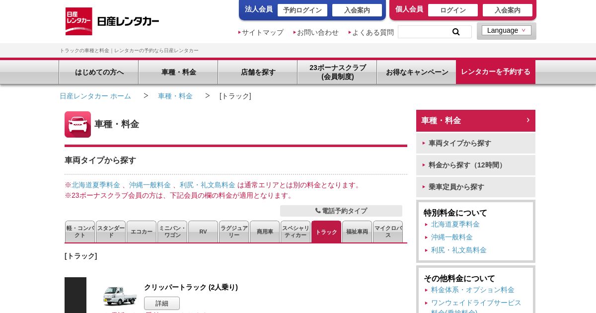Click 個人会員 ログイン button
Screen dimensions: 596x313
coord(453,10)
